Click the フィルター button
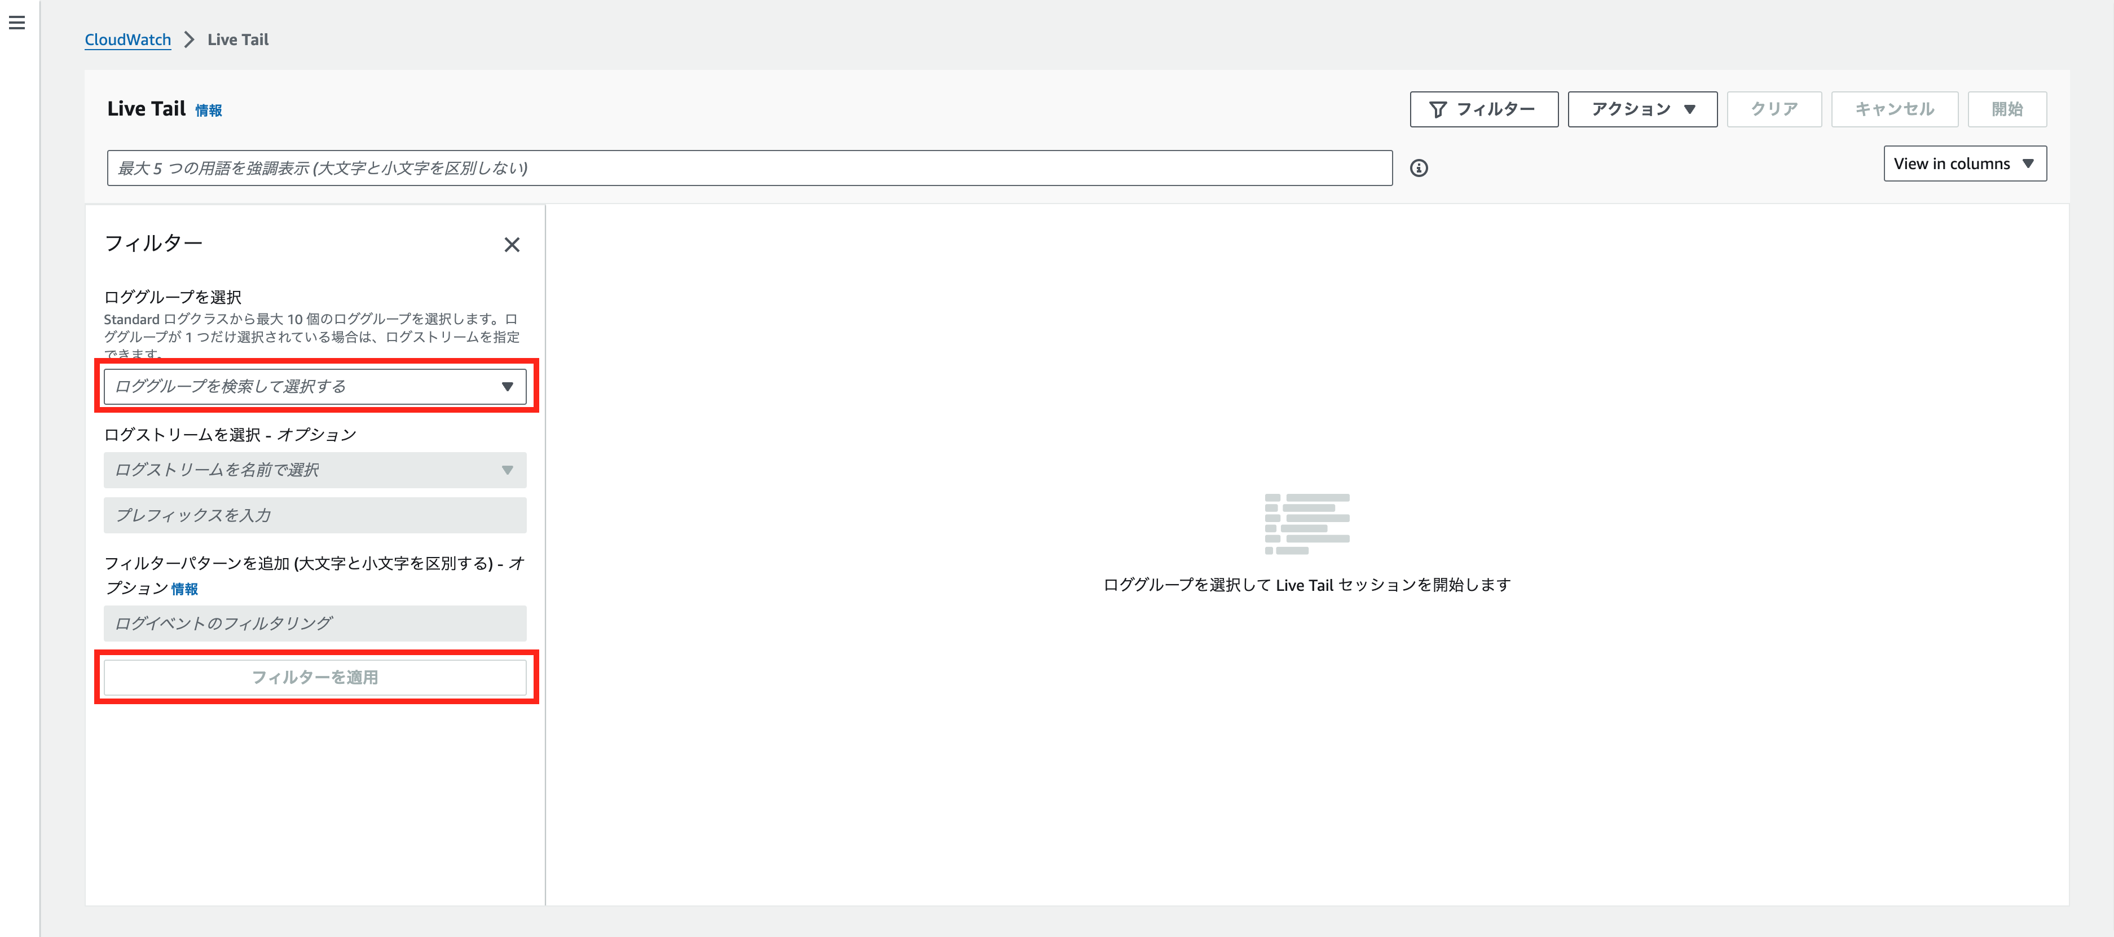This screenshot has height=937, width=2114. pos(1484,108)
